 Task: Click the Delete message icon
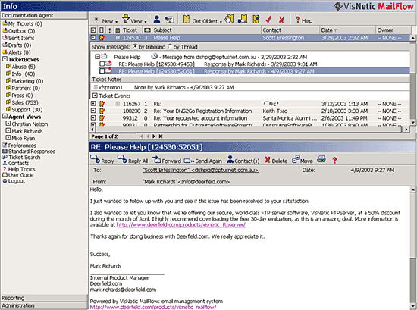[x=268, y=160]
